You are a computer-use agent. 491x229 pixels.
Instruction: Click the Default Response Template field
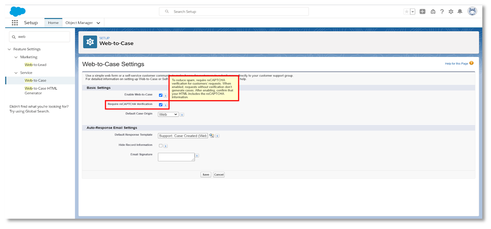(x=183, y=135)
